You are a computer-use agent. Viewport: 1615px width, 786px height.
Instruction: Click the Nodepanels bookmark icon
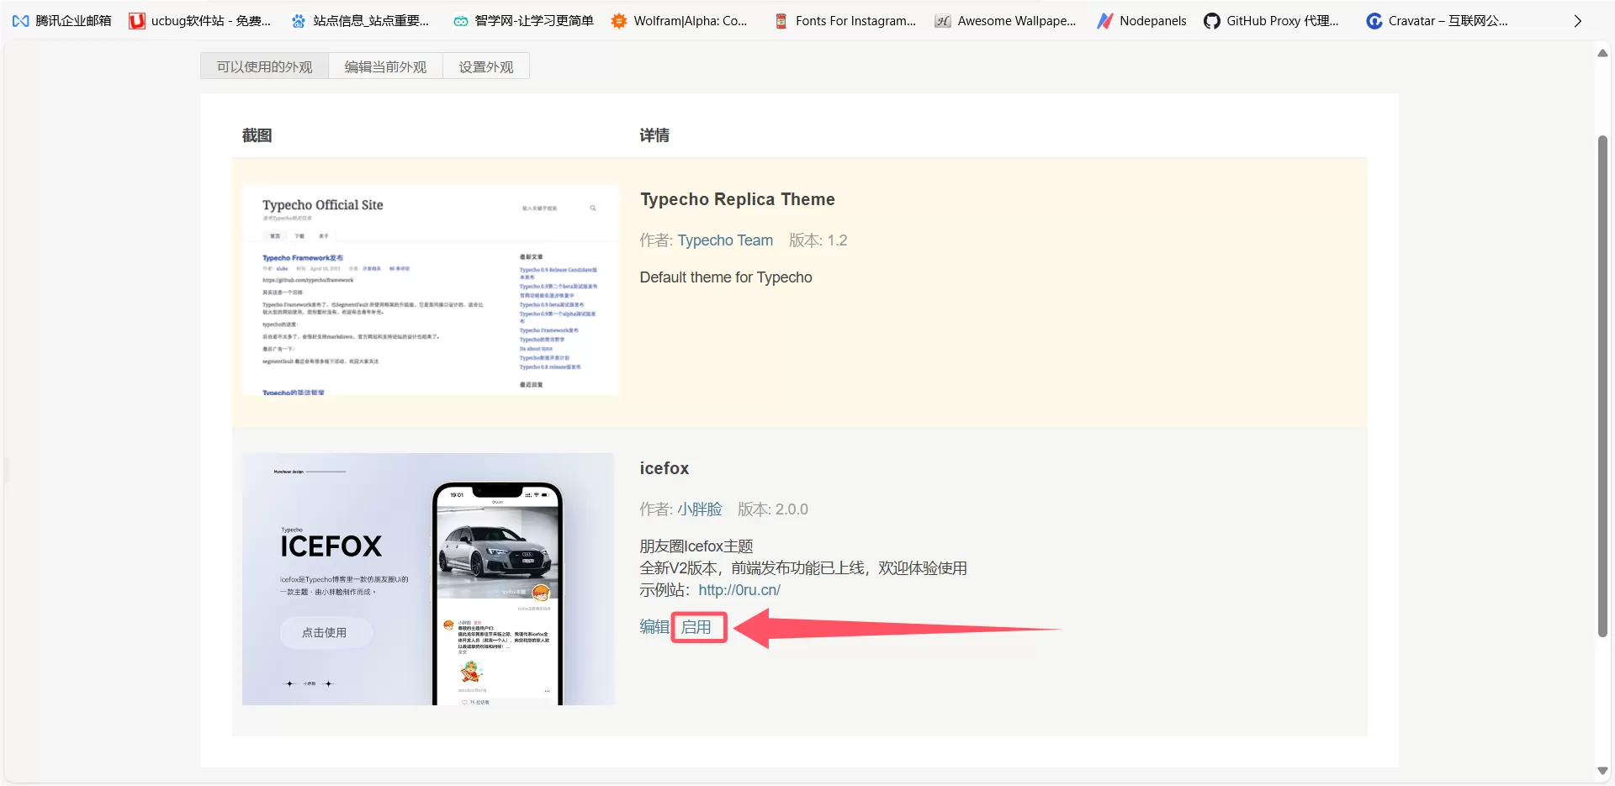(x=1104, y=21)
